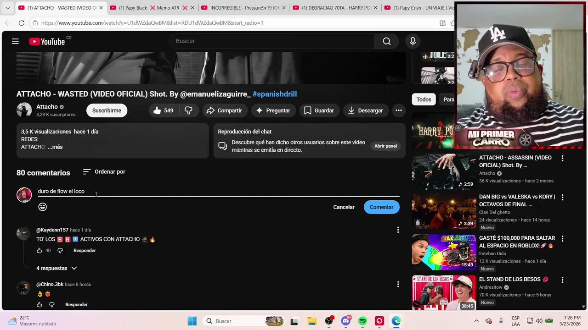Expand the 4 respuestas thread

coord(57,268)
